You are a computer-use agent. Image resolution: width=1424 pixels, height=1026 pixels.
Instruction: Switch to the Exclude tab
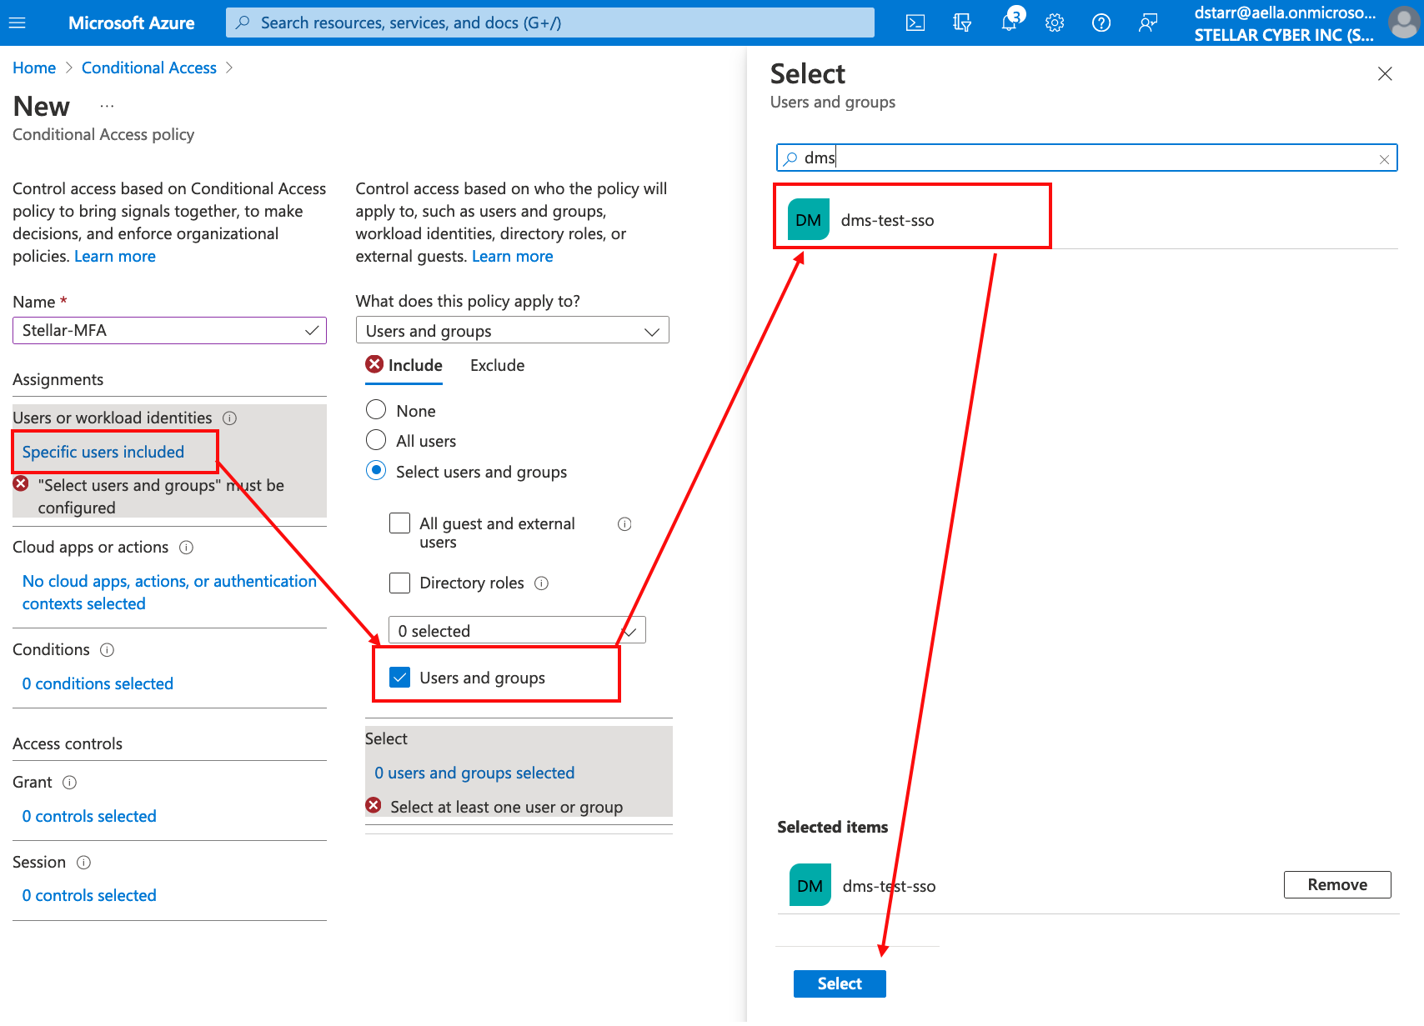(x=497, y=365)
